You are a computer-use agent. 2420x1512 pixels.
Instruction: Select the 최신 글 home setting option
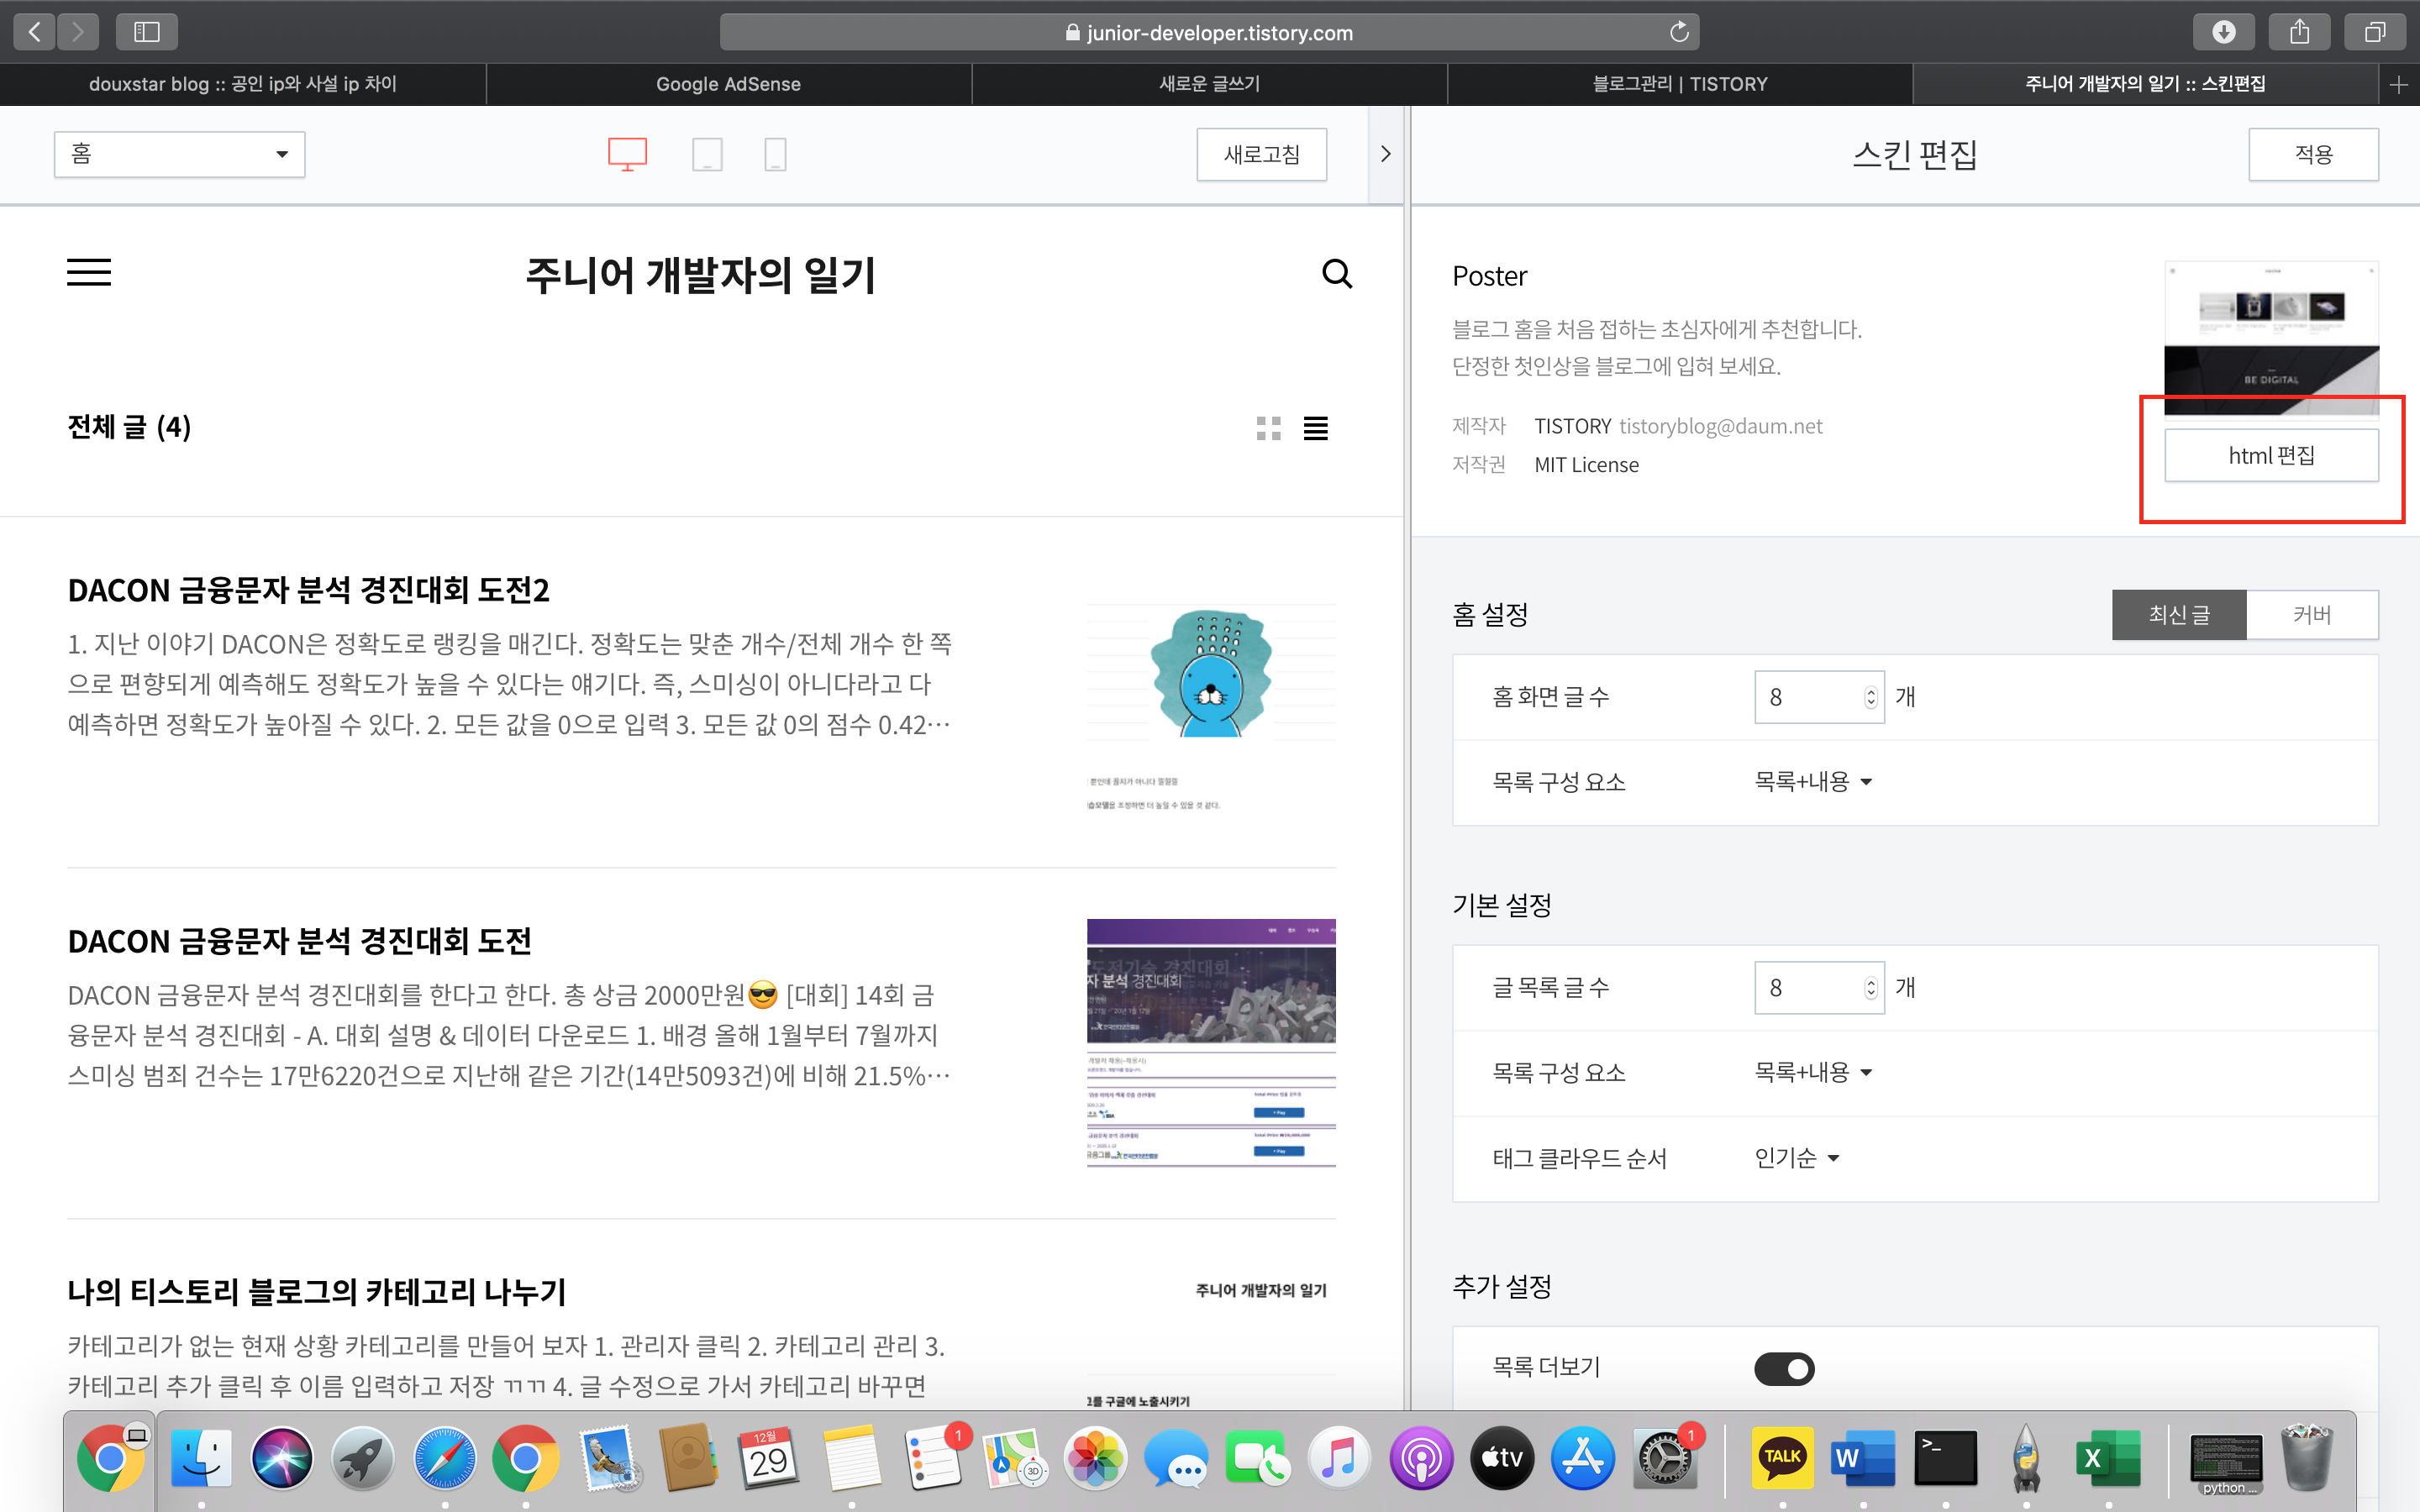[2179, 614]
